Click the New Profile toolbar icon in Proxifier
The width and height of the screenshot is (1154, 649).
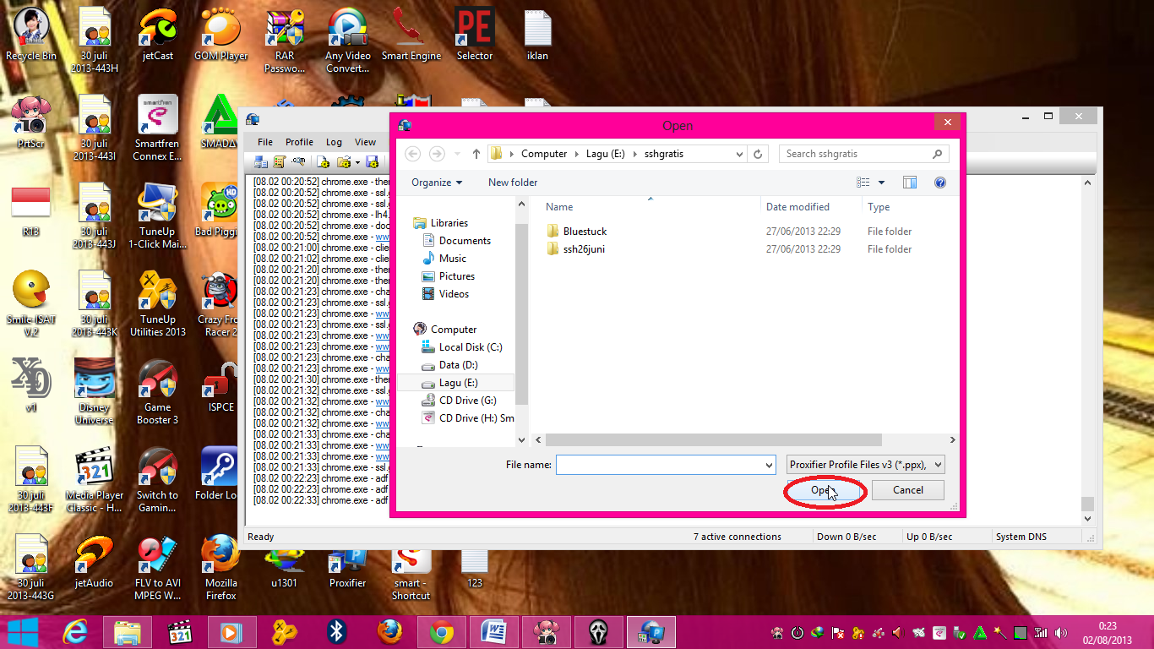tap(324, 161)
